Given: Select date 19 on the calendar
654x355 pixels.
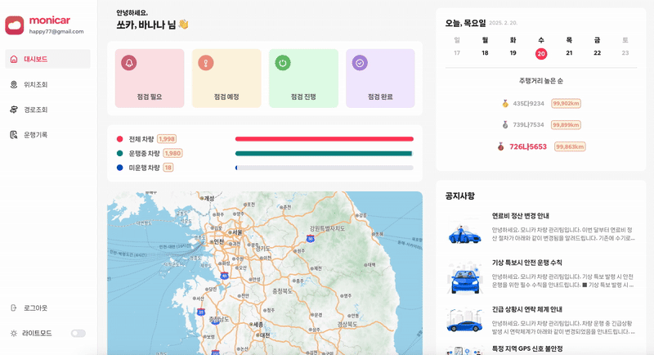Looking at the screenshot, I should (513, 53).
